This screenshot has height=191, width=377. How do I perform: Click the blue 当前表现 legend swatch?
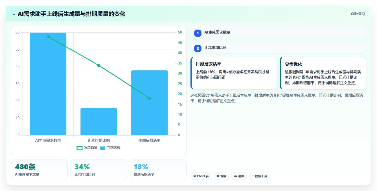(103, 148)
